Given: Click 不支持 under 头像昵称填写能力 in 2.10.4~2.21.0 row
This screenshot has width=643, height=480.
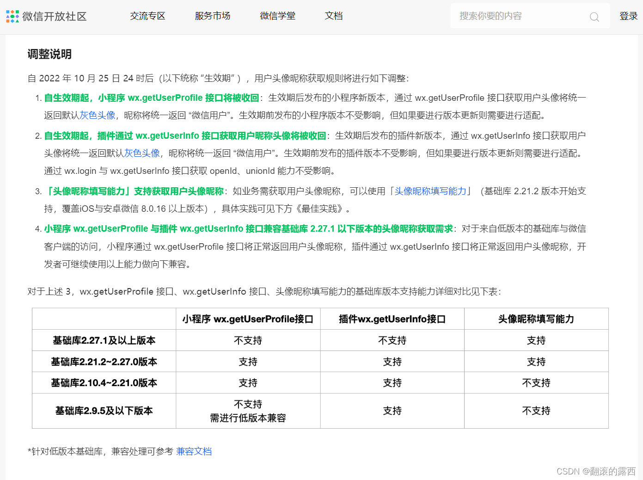Looking at the screenshot, I should pyautogui.click(x=536, y=383).
